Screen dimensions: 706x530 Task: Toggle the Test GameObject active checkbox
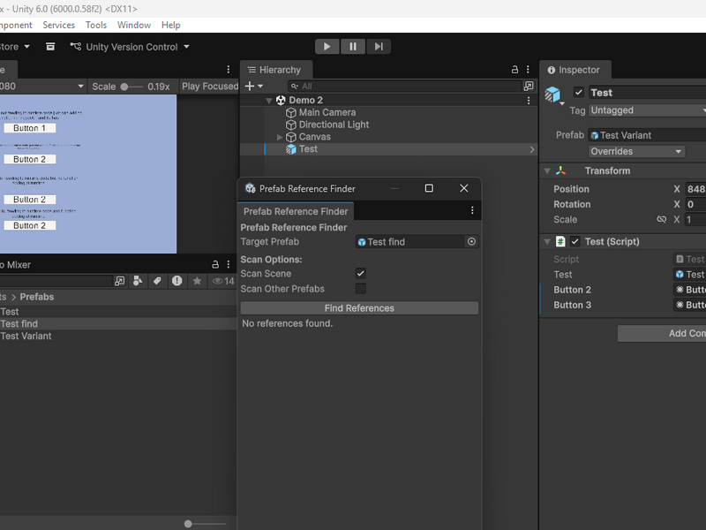pos(579,93)
